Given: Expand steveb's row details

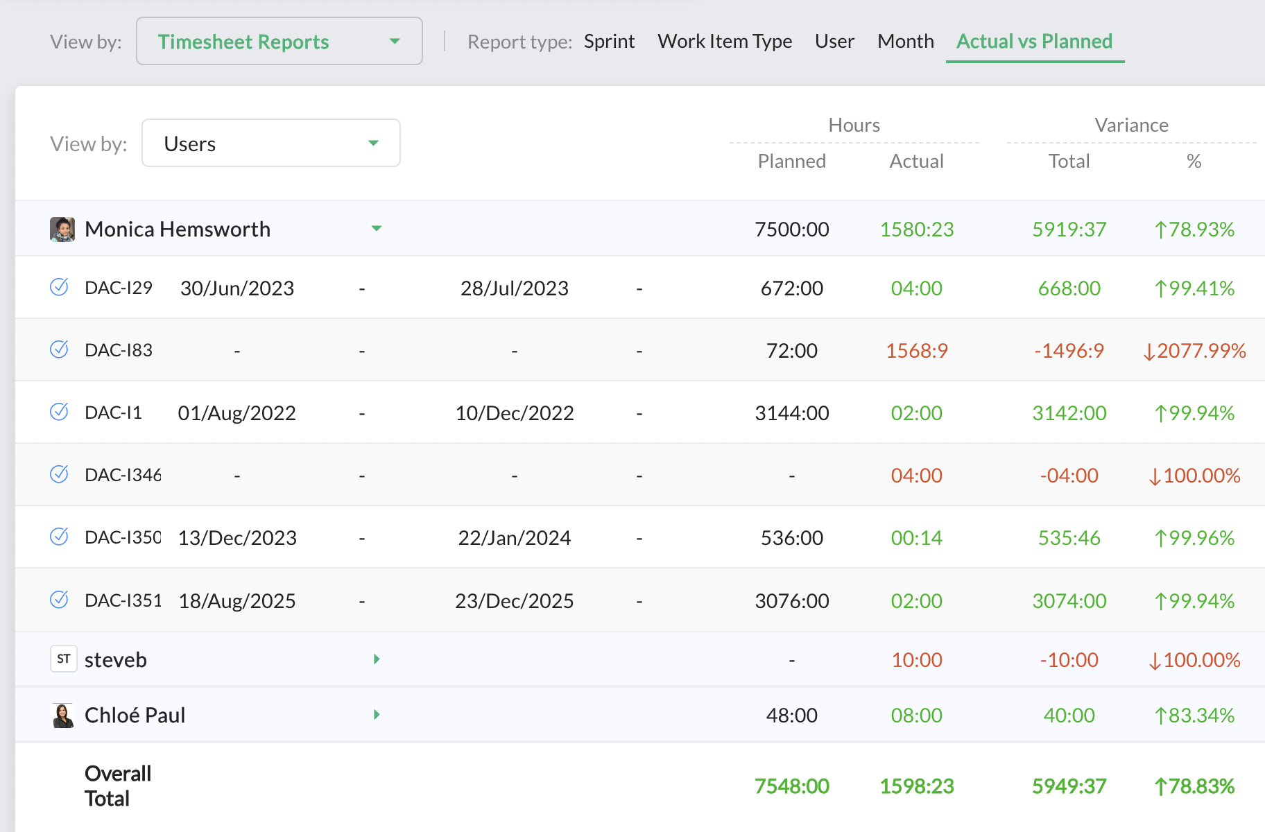Looking at the screenshot, I should [377, 659].
